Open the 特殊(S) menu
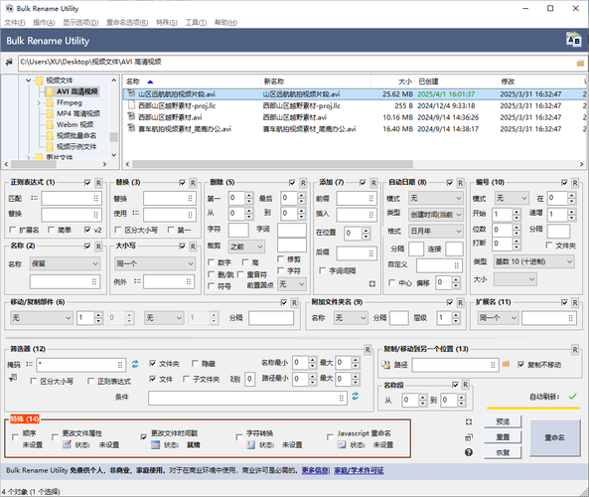 pos(167,23)
